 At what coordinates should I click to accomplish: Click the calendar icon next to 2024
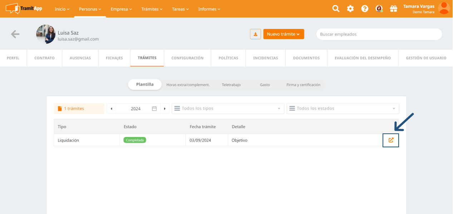pyautogui.click(x=154, y=109)
